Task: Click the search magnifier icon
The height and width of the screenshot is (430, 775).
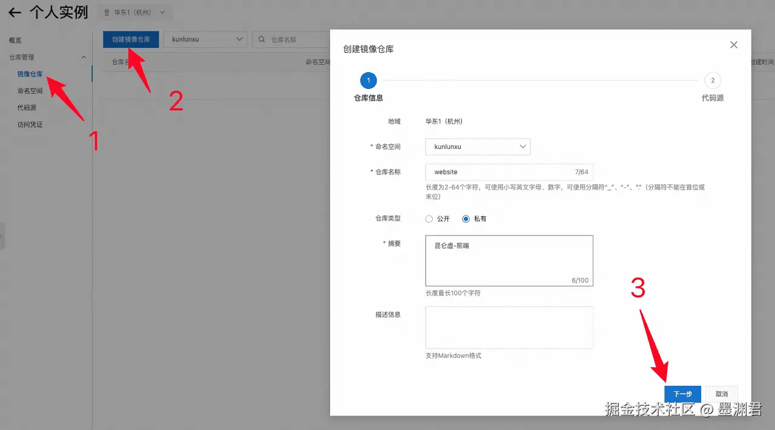Action: (x=262, y=39)
